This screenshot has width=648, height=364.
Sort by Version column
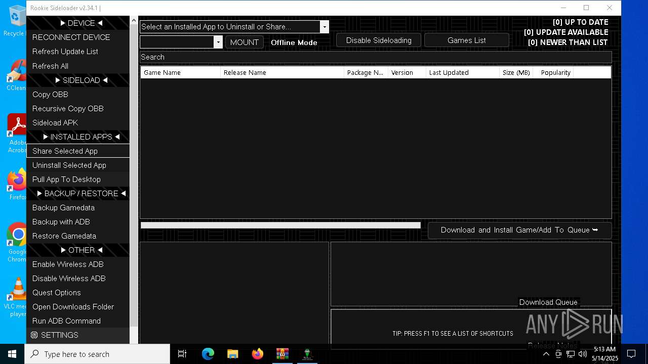pos(407,72)
